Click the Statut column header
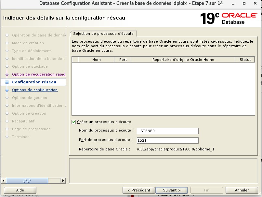Image resolution: width=262 pixels, height=197 pixels. pyautogui.click(x=245, y=60)
